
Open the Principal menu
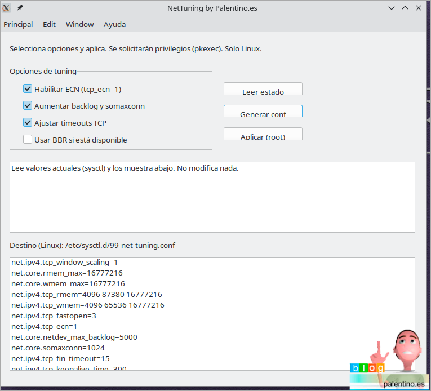pos(18,25)
